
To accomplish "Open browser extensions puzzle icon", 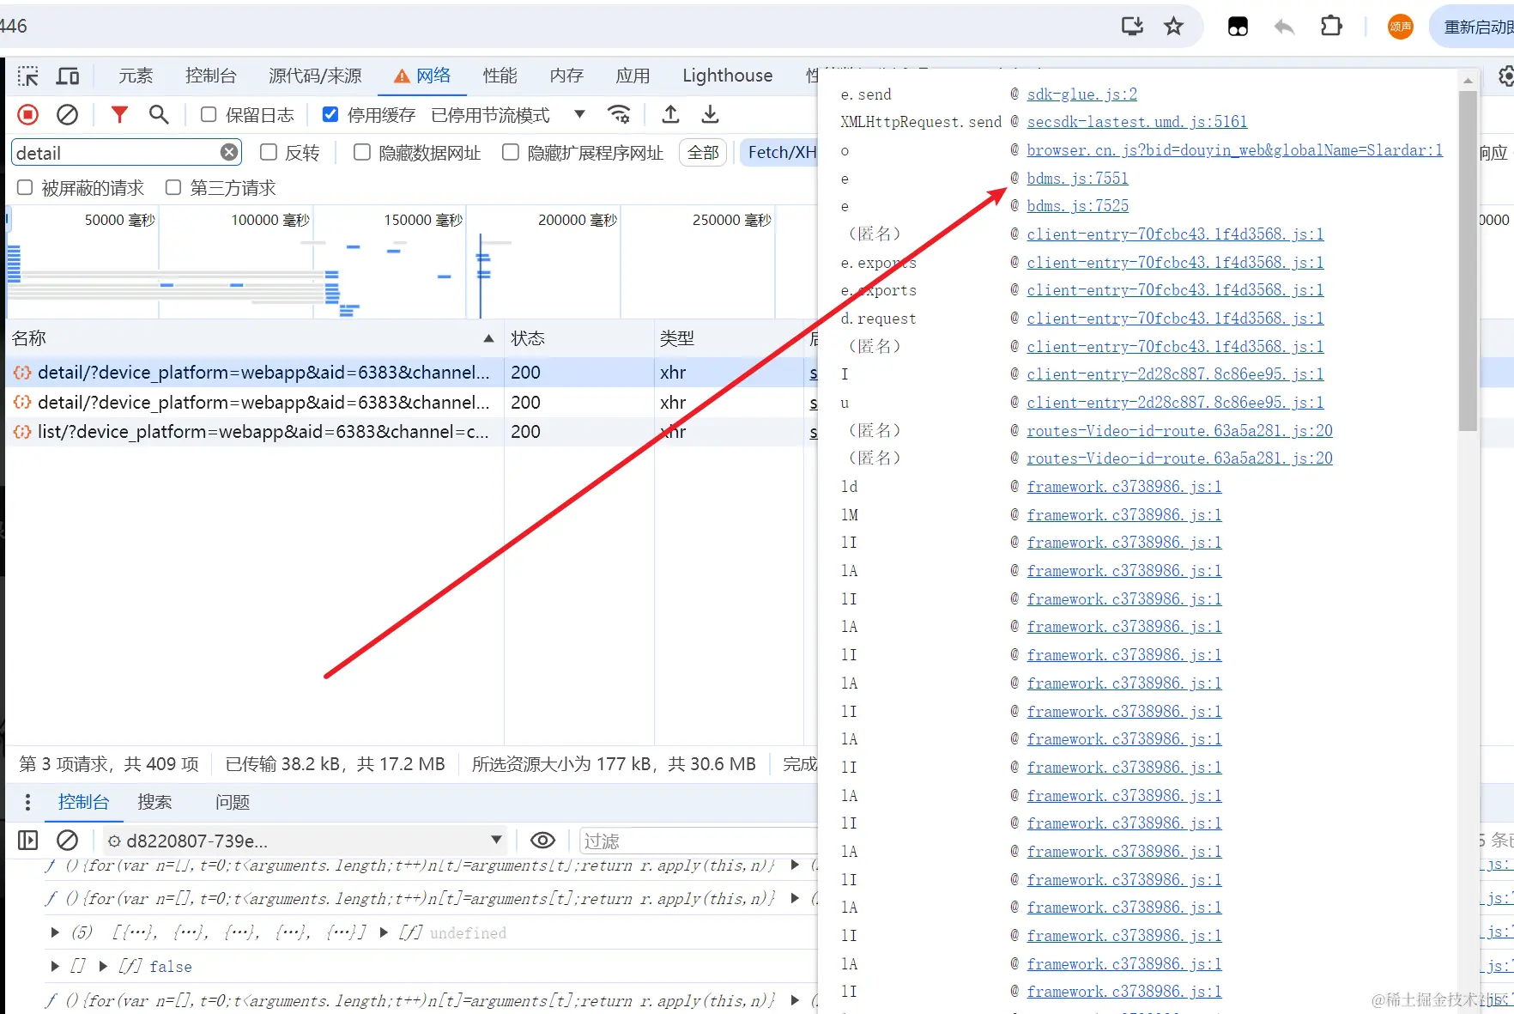I will tap(1331, 27).
